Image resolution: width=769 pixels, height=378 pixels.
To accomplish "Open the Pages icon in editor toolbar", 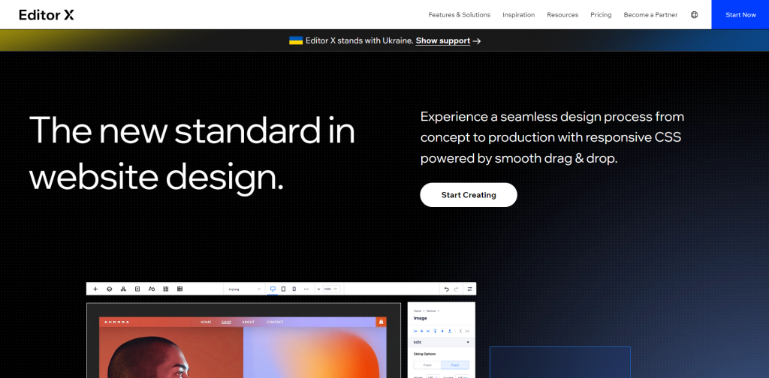I will pyautogui.click(x=137, y=289).
